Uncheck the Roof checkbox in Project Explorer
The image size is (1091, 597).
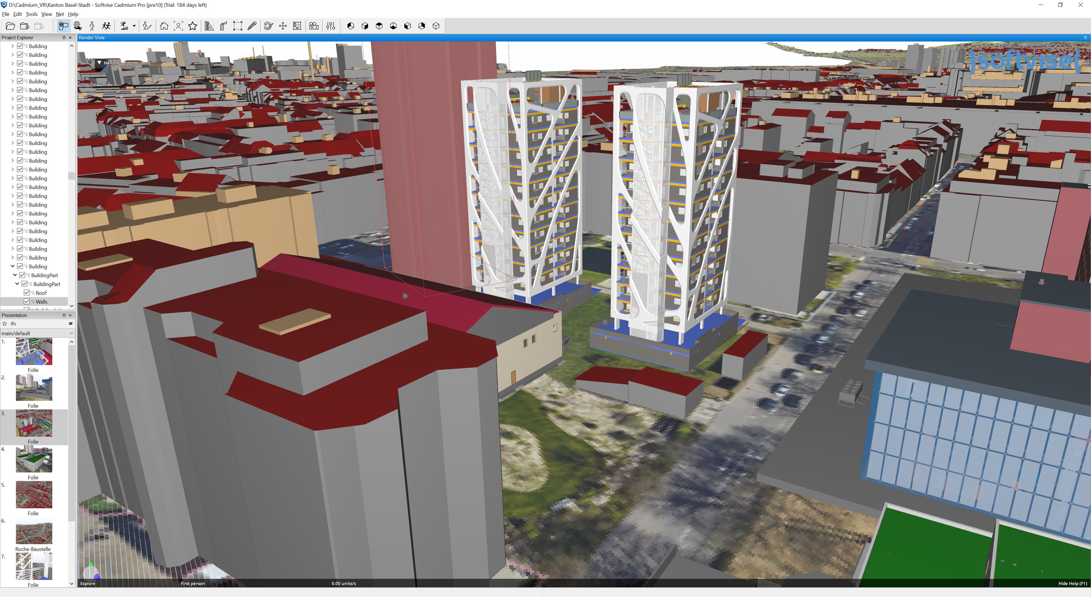coord(27,293)
